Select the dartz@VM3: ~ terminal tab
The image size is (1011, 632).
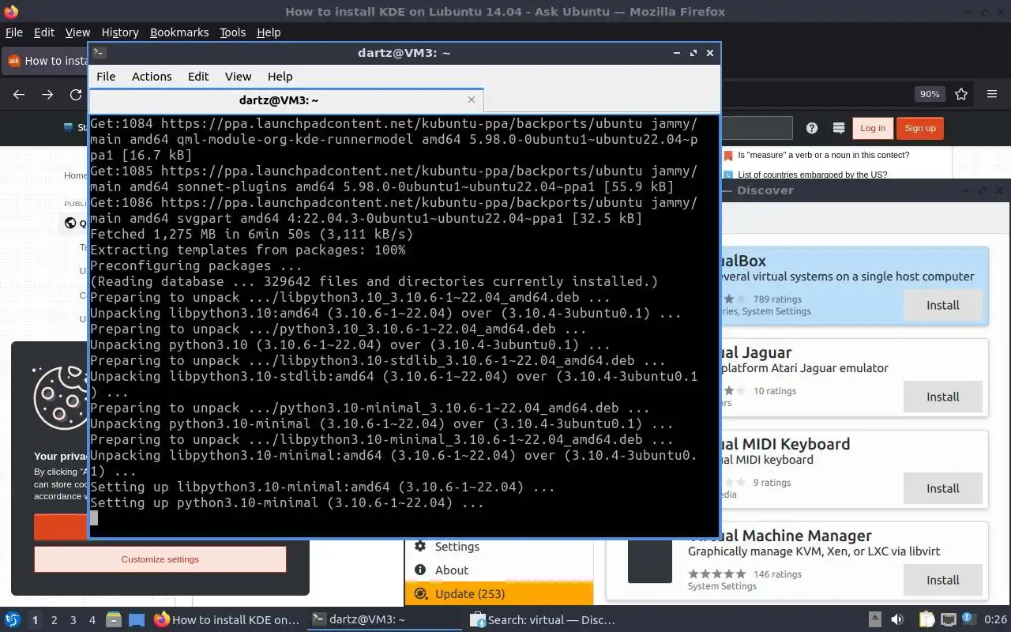point(286,100)
